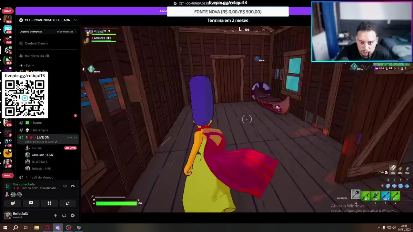Image resolution: width=413 pixels, height=232 pixels.
Task: Click the bottom NOVO unread indicator
Action: (x=8, y=175)
